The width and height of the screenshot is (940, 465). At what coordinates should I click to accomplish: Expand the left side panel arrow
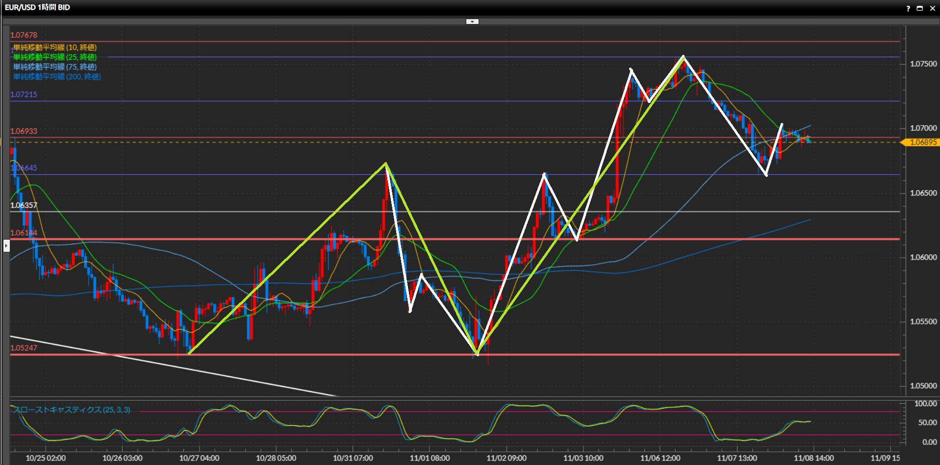pyautogui.click(x=6, y=245)
